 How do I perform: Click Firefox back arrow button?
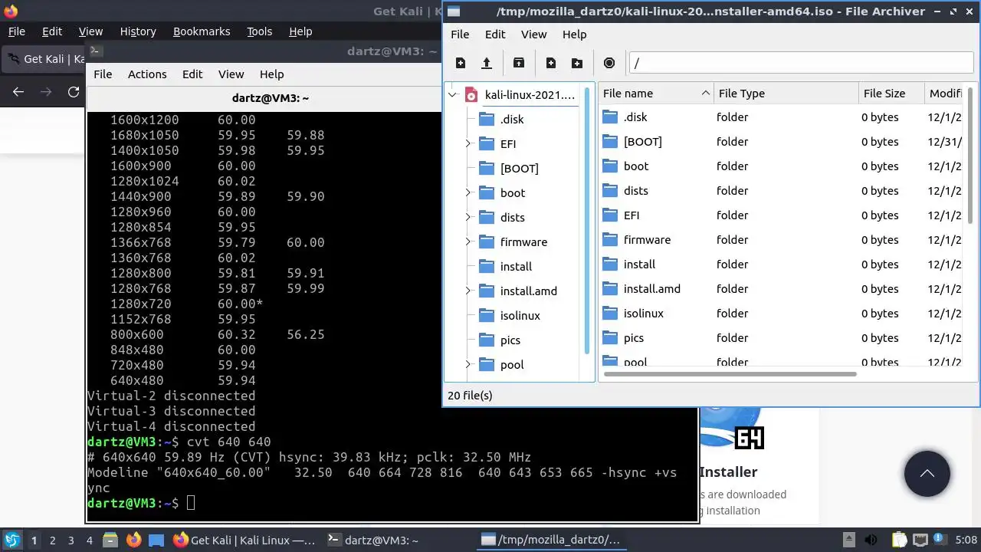coord(18,92)
